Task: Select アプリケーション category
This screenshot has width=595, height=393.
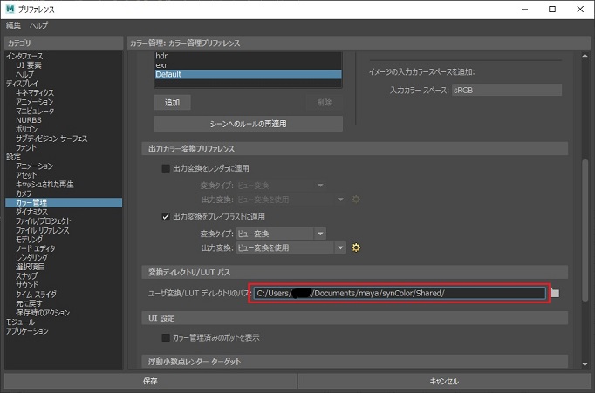Action: (x=27, y=331)
